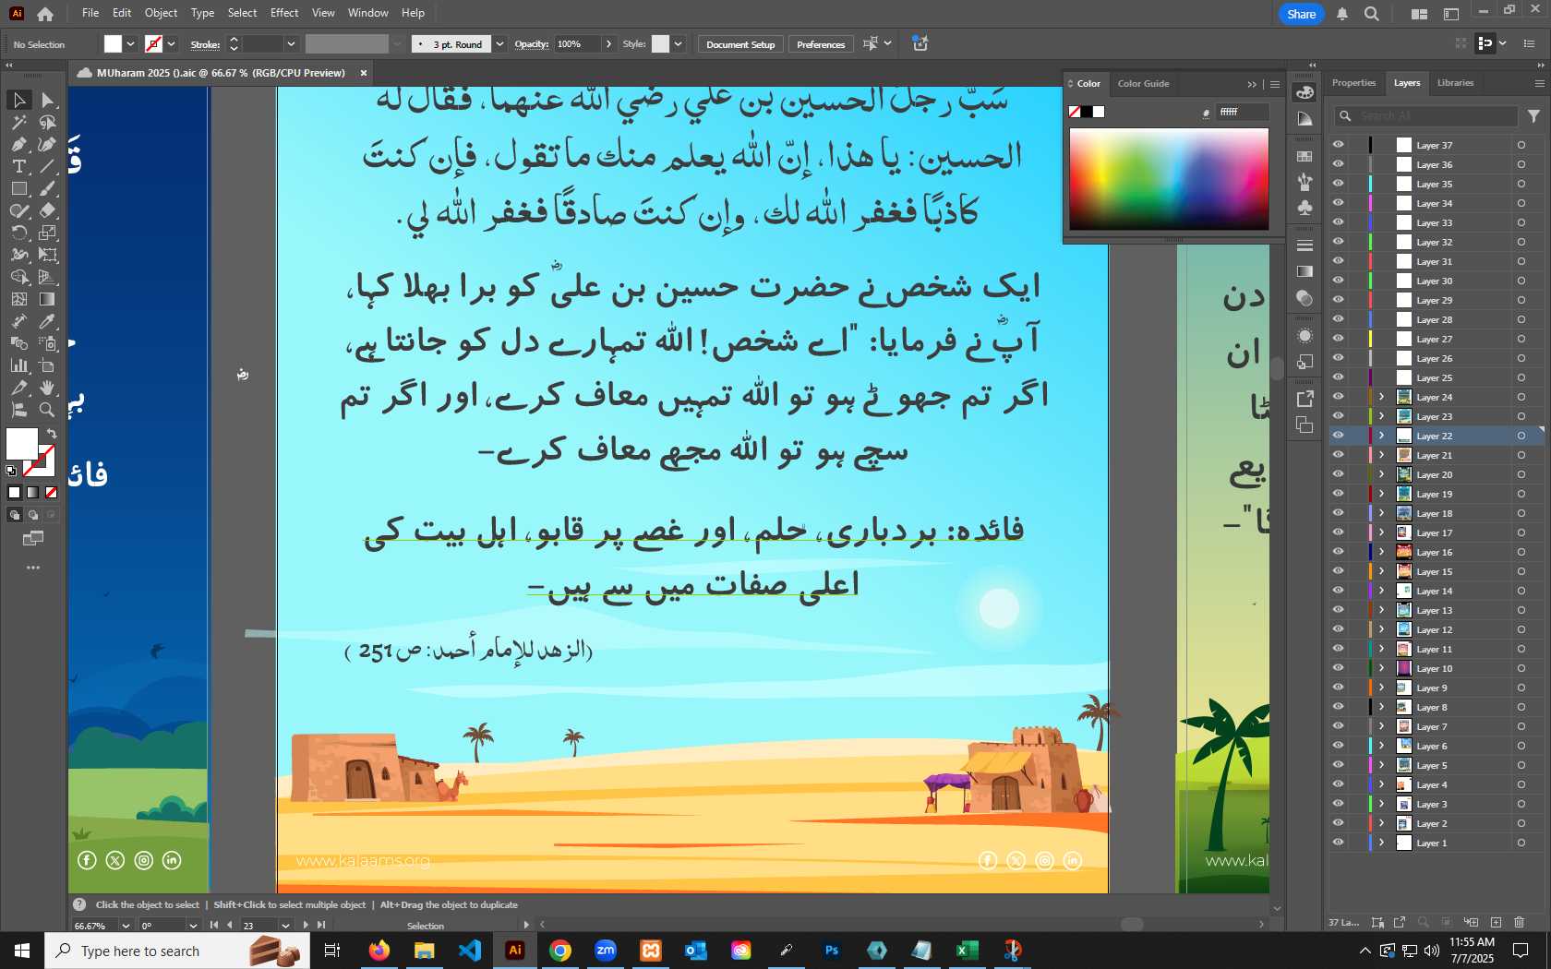Screen dimensions: 1551x969
Task: Select the Scale tool
Action: [48, 233]
